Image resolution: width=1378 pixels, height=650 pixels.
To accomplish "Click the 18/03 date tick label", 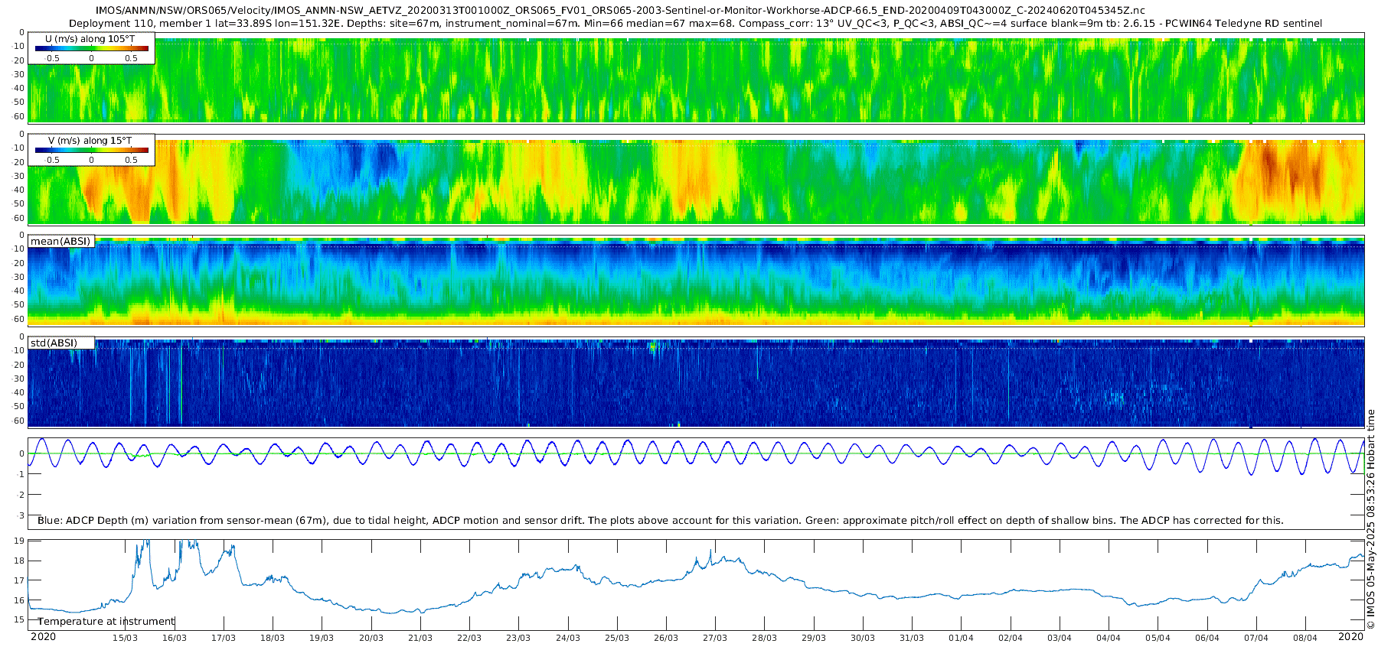I will [x=273, y=638].
